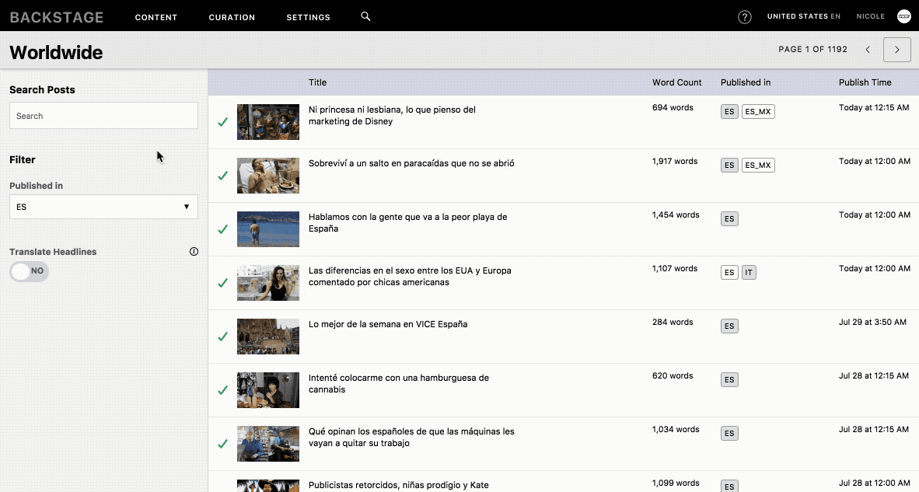Click ES tag on Disney marketing row
This screenshot has width=919, height=492.
click(x=729, y=112)
